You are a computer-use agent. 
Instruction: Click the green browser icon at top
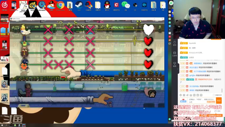[x=171, y=3]
